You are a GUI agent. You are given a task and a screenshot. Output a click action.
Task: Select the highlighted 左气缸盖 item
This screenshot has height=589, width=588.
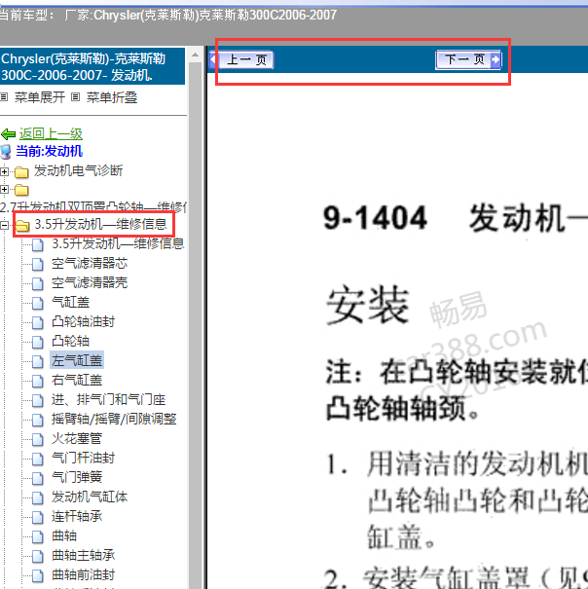click(x=77, y=360)
